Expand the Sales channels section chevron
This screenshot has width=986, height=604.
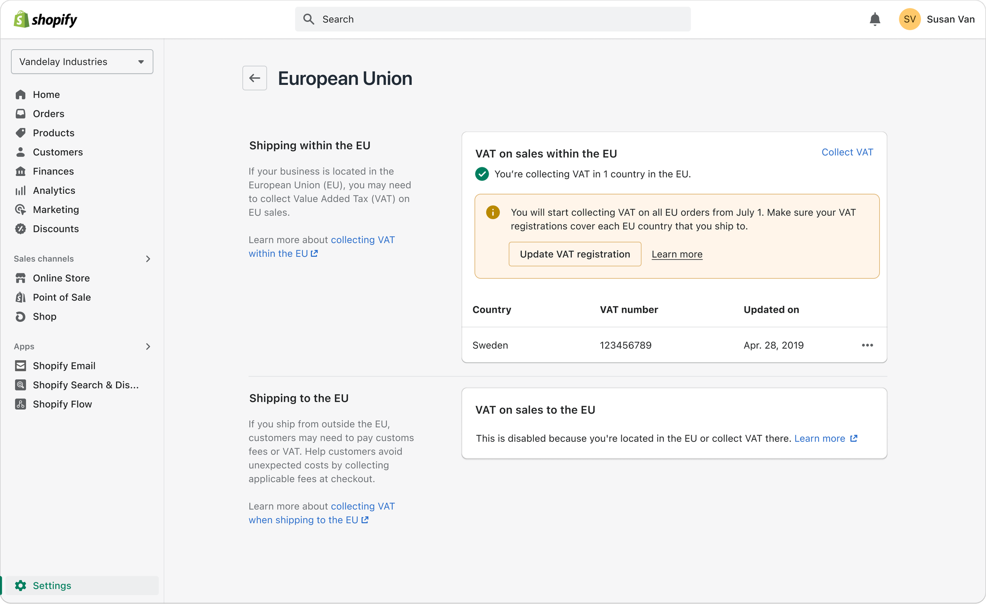coord(148,258)
